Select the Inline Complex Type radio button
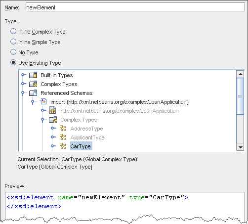This screenshot has height=224, width=248. (x=13, y=31)
